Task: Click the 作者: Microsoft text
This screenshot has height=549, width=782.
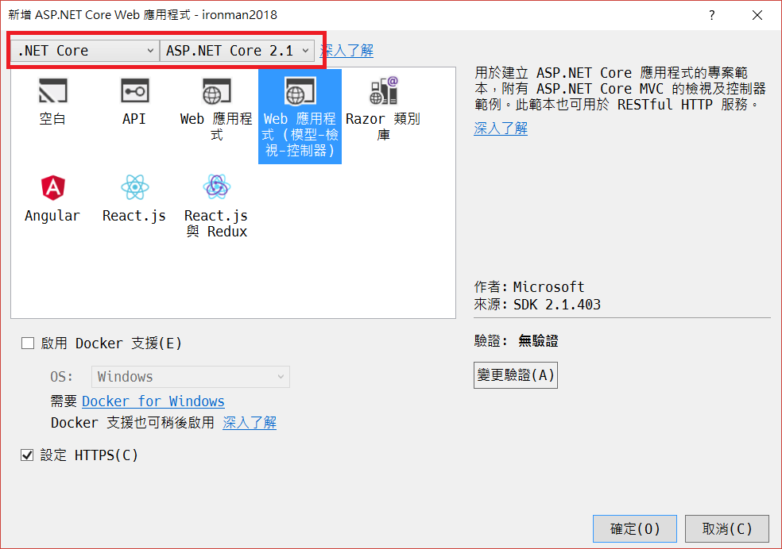Action: (529, 287)
